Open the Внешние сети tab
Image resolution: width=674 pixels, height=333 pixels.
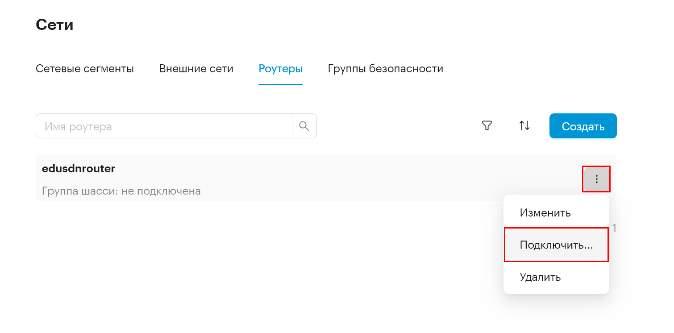(196, 69)
